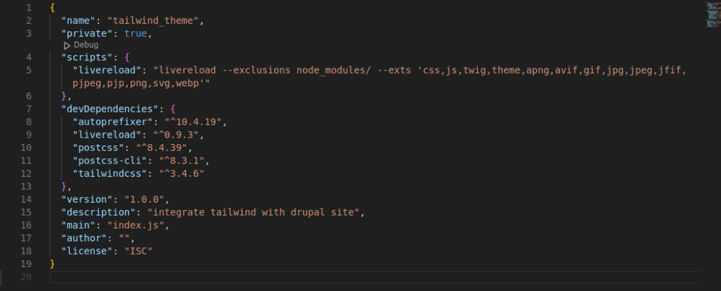Image resolution: width=721 pixels, height=291 pixels.
Task: Select line number 1 in the gutter
Action: pos(28,7)
